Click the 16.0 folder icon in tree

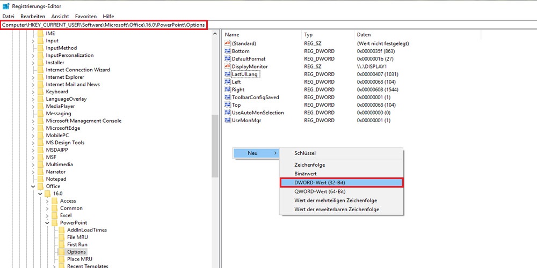pos(48,193)
